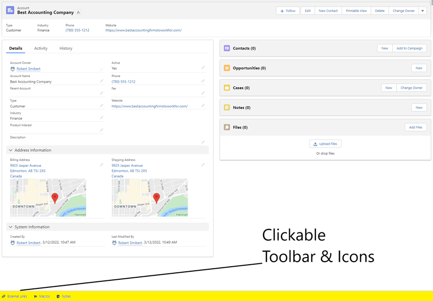Image resolution: width=433 pixels, height=301 pixels.
Task: Click the pencil icon to edit Account Name
Action: (101, 81)
